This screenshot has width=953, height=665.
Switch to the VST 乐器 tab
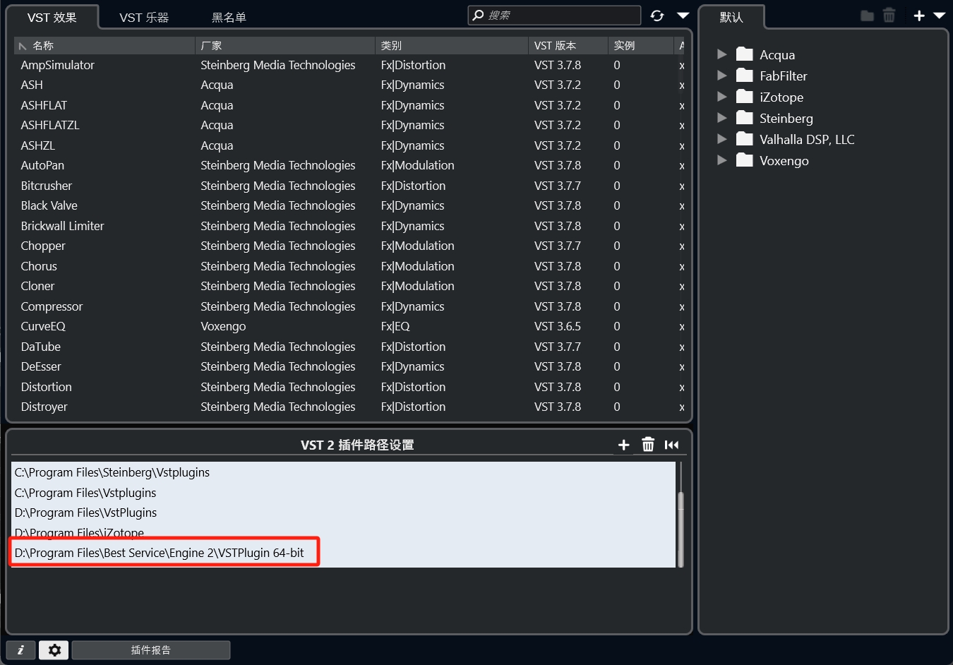pyautogui.click(x=143, y=17)
